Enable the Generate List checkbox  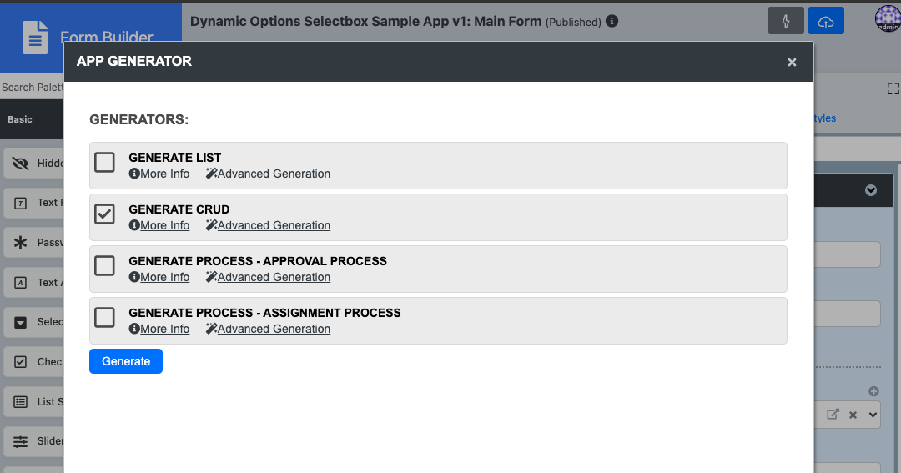tap(104, 162)
